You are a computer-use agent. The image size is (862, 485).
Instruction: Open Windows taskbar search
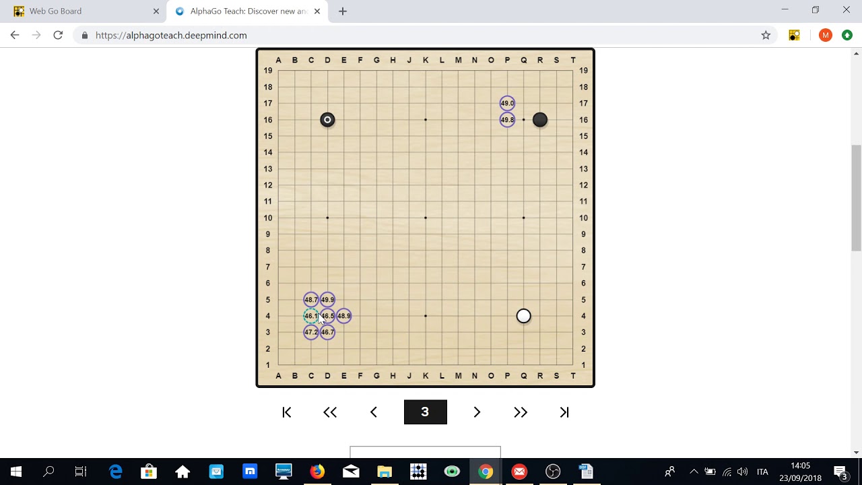click(48, 472)
